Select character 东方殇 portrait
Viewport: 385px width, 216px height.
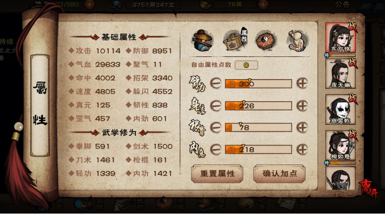(x=340, y=38)
